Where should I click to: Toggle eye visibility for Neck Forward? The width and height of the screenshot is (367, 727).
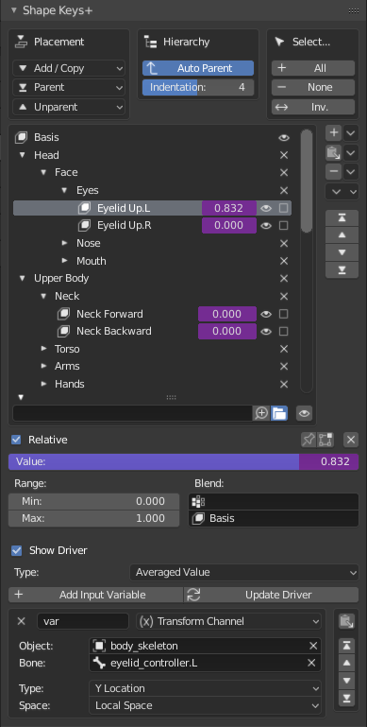click(x=266, y=314)
